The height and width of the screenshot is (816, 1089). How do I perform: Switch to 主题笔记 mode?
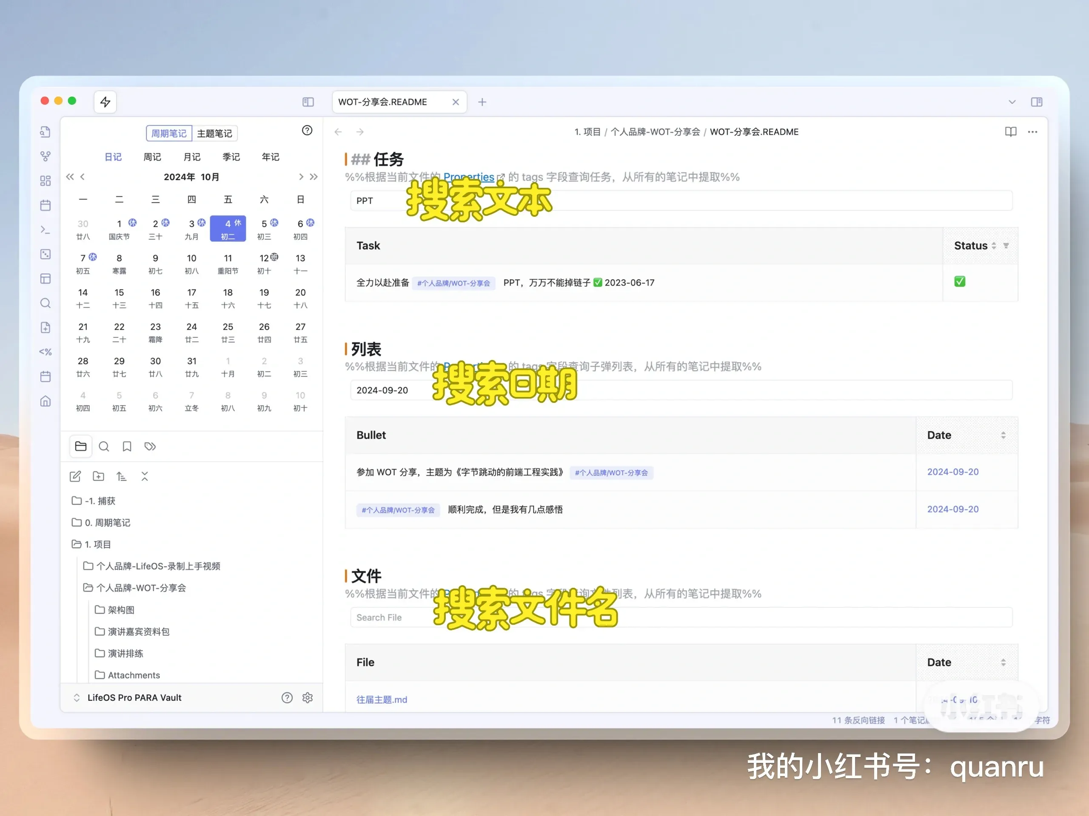click(x=214, y=133)
